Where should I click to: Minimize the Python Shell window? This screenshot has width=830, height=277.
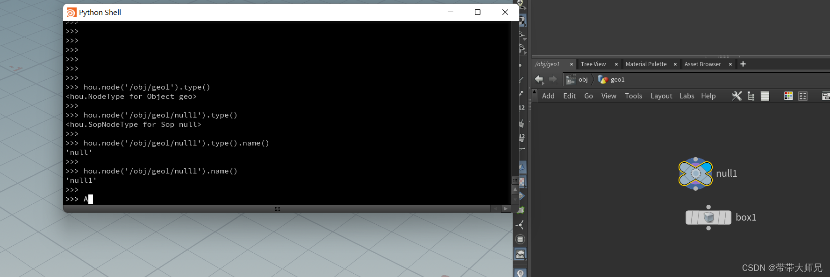(451, 12)
